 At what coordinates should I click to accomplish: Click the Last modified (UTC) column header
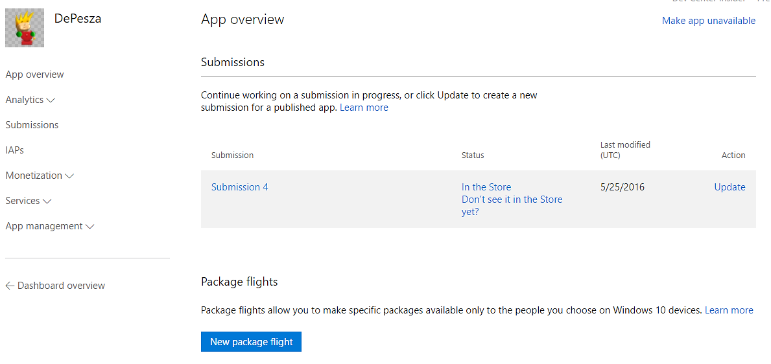click(626, 150)
